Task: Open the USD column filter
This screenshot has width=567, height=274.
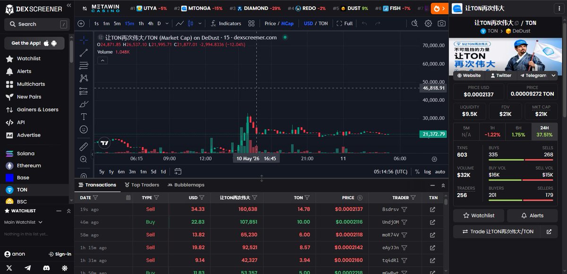Action: pyautogui.click(x=202, y=197)
